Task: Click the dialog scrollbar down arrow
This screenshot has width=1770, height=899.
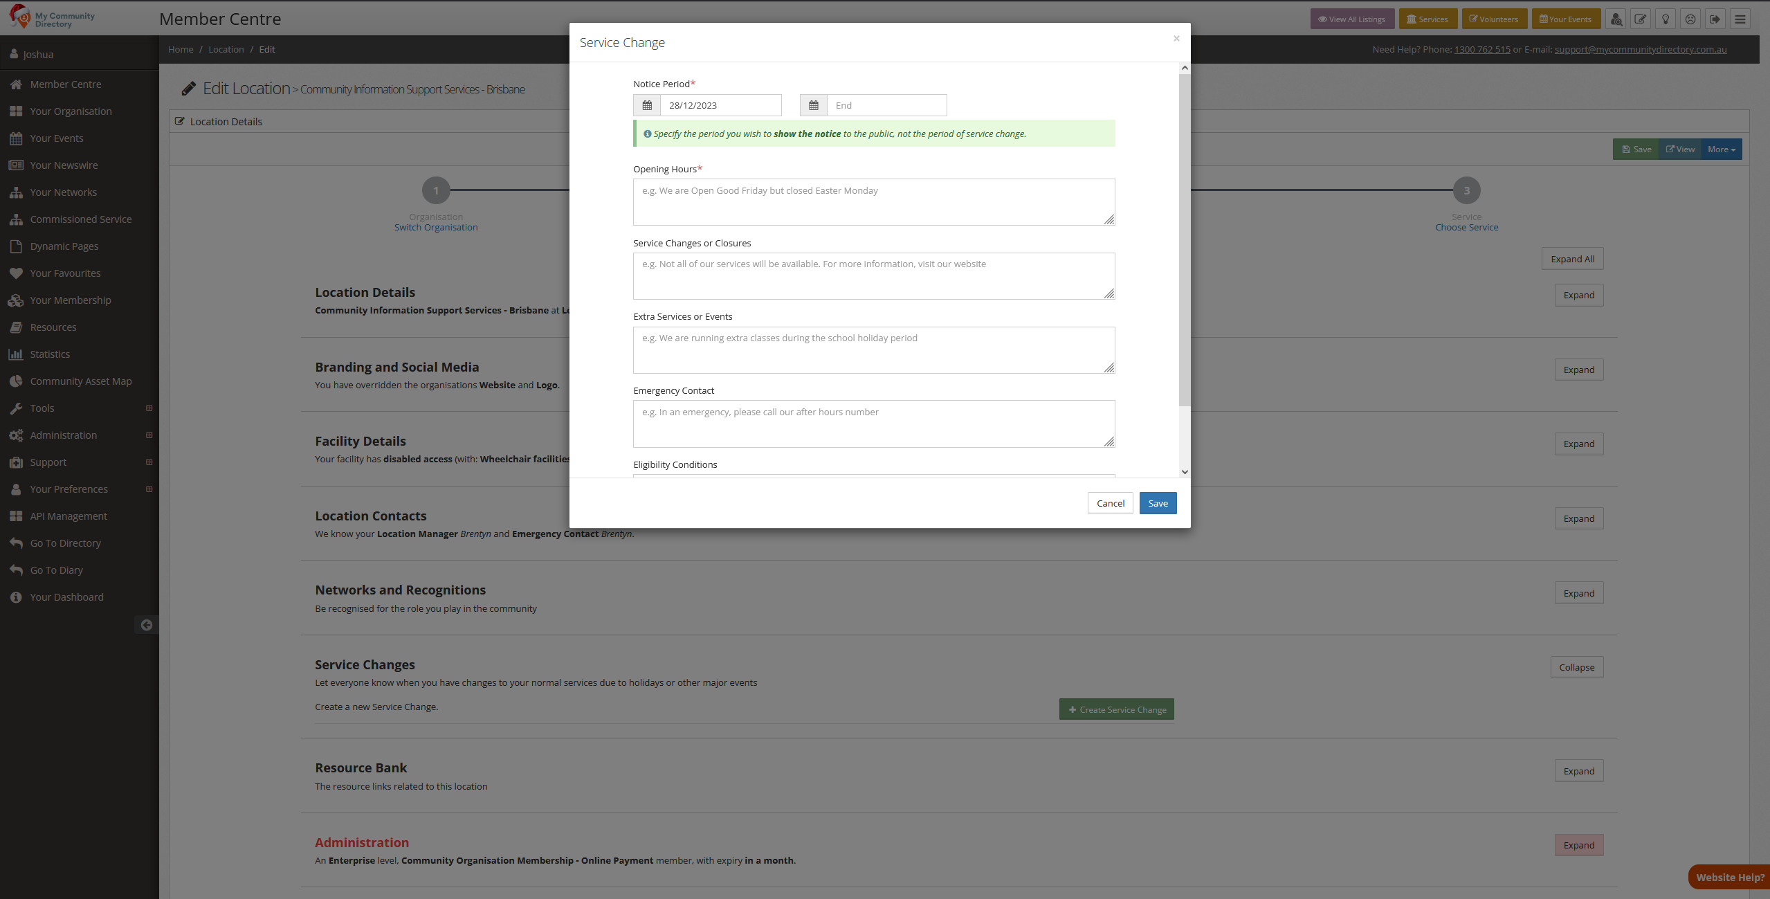Action: point(1185,472)
